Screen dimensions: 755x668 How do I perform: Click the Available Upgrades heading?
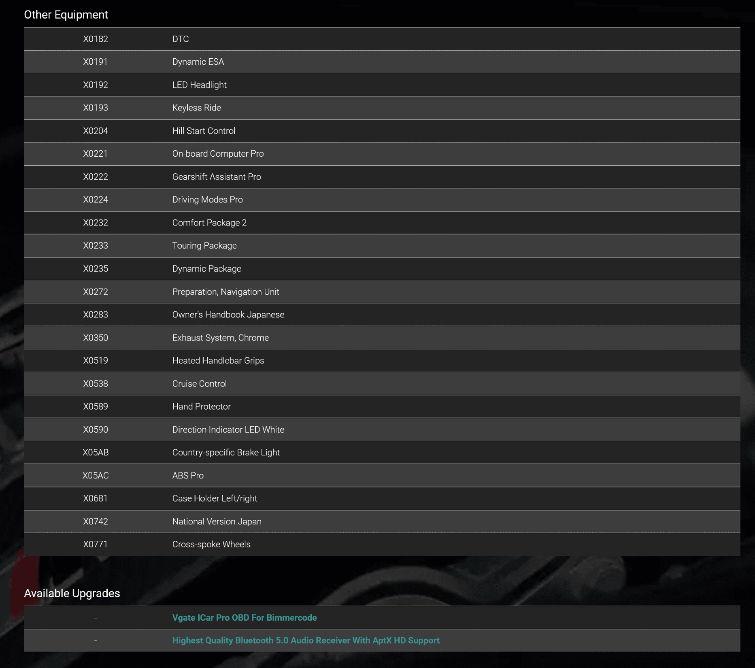pos(72,593)
